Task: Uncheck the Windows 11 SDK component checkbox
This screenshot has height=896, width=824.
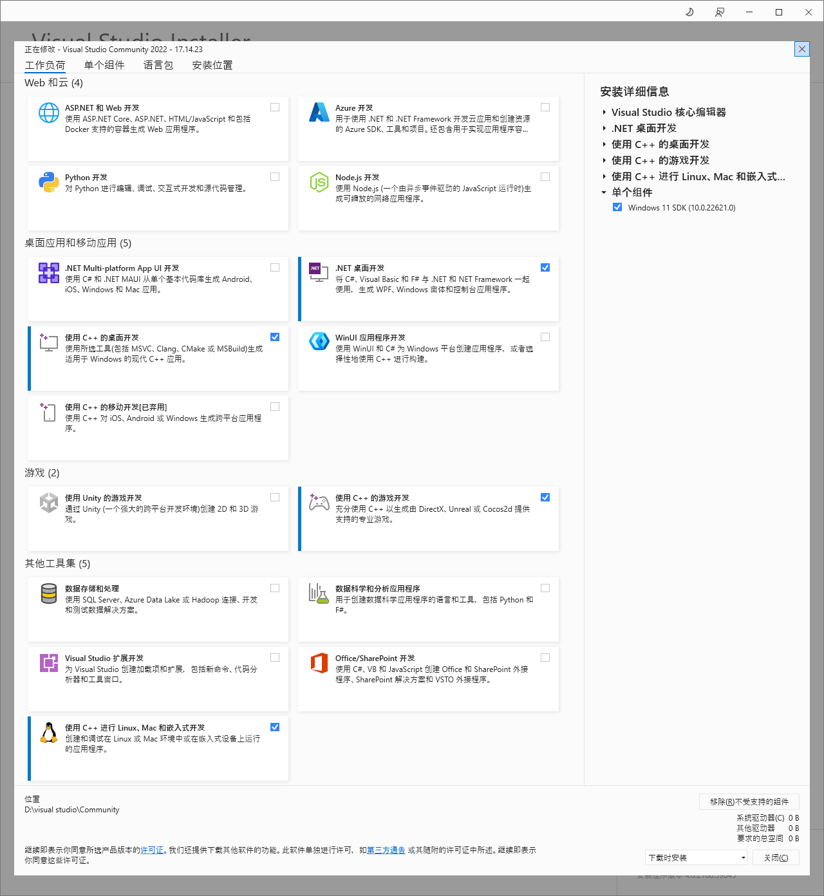Action: tap(617, 207)
